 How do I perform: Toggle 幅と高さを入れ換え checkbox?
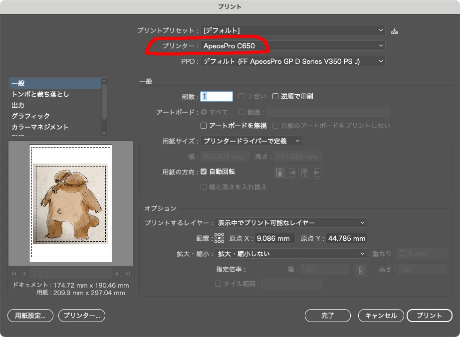203,187
